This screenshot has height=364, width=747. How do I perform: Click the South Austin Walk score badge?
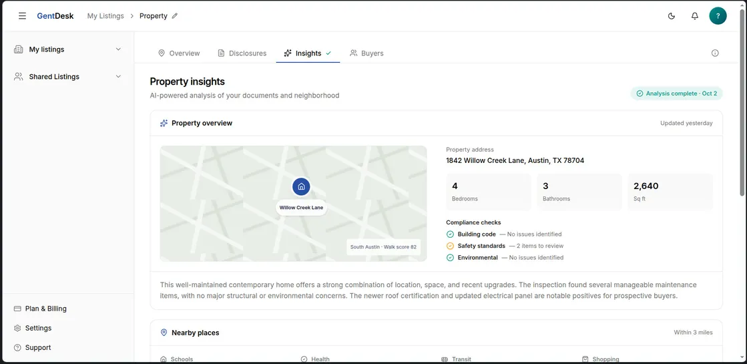(x=383, y=247)
